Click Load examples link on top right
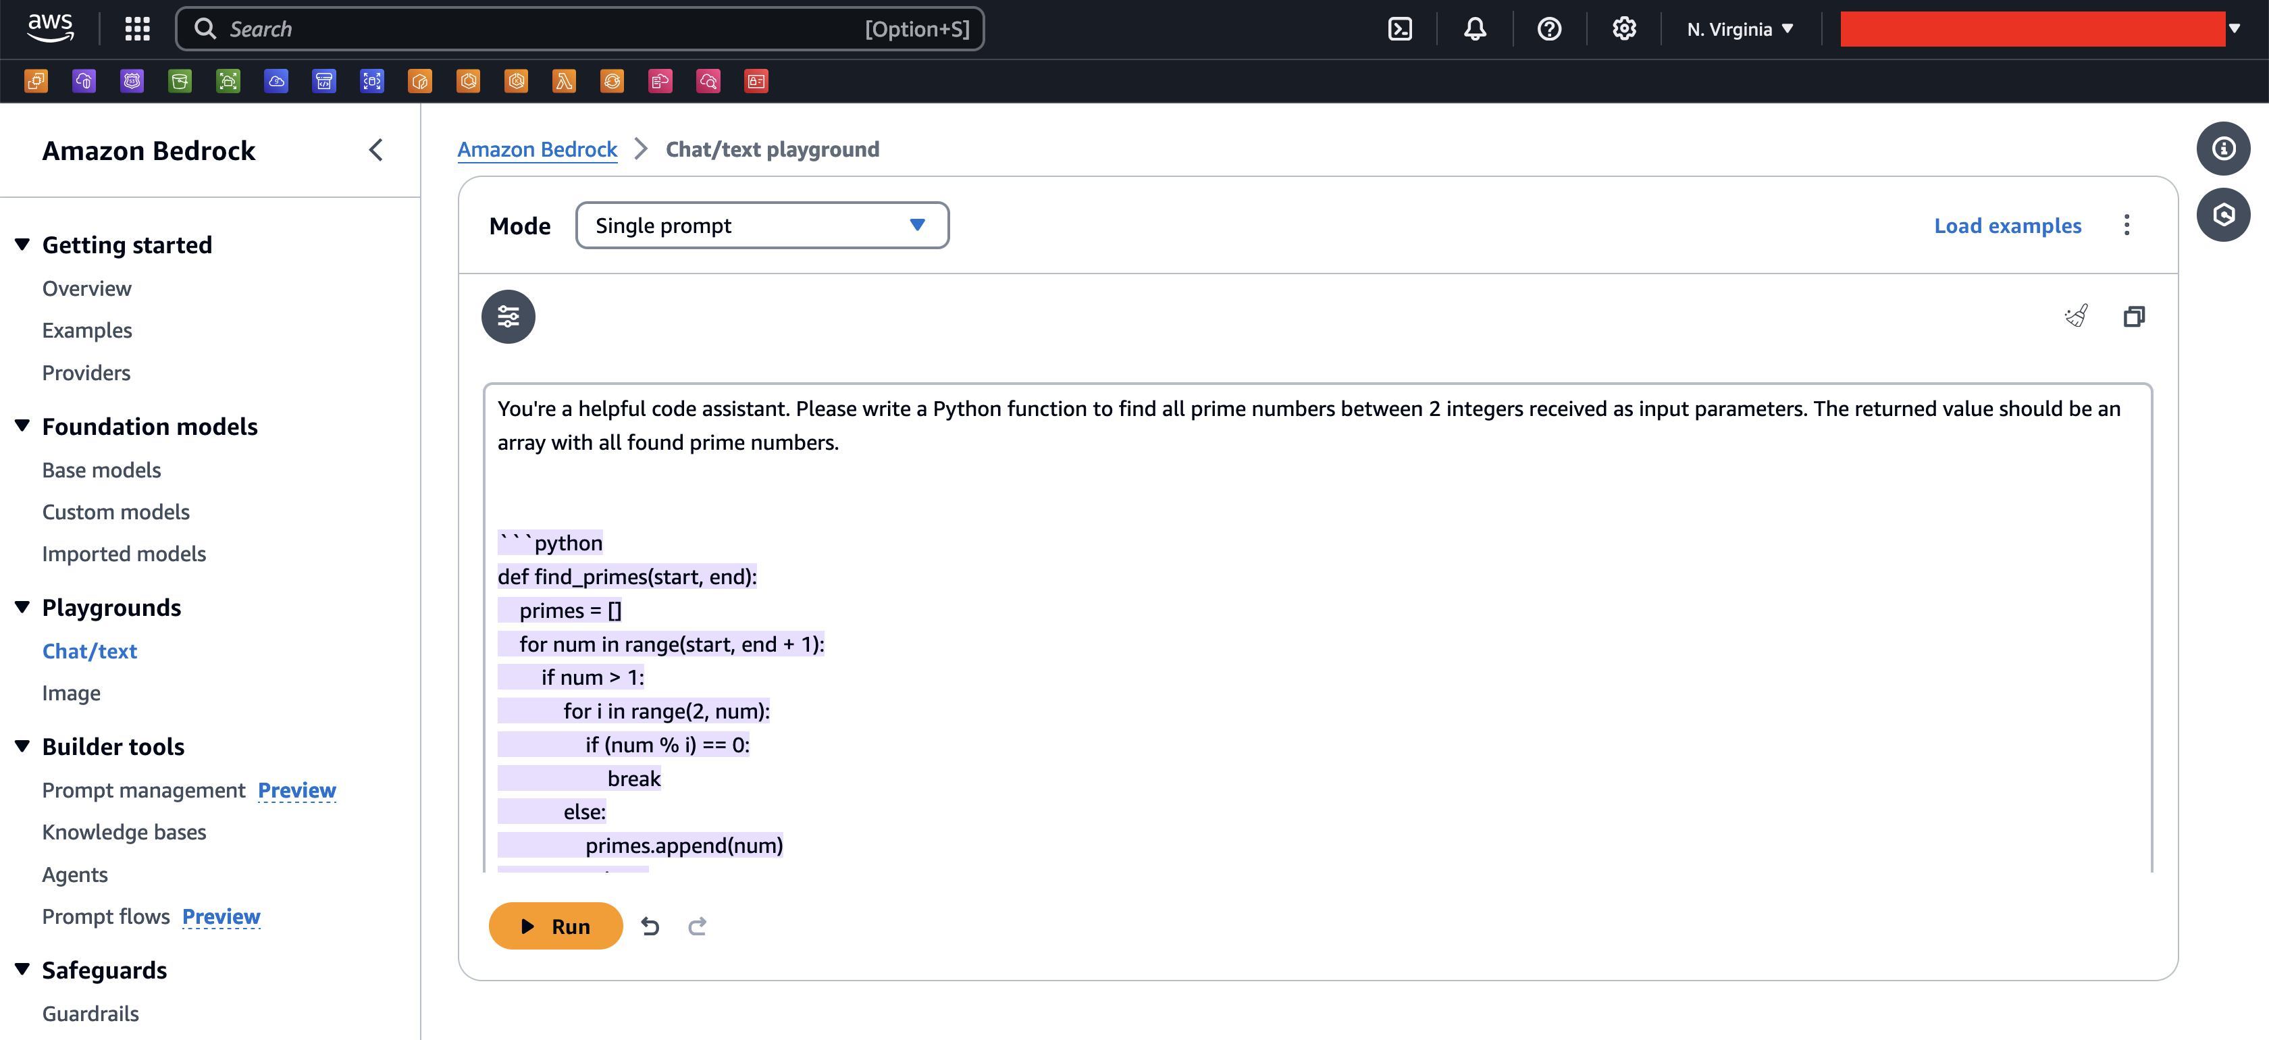Image resolution: width=2269 pixels, height=1040 pixels. (x=2008, y=224)
